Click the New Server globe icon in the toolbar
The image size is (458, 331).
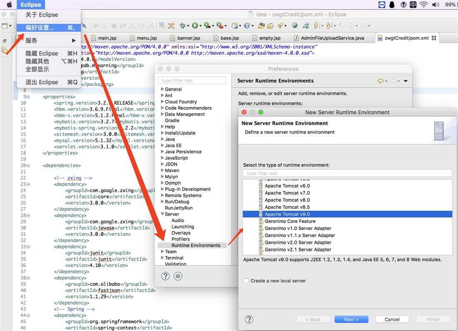click(234, 26)
